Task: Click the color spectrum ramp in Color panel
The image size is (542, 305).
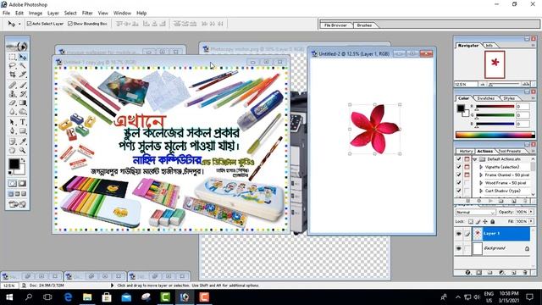Action: point(495,135)
